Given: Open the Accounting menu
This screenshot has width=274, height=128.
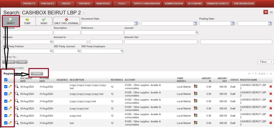Looking at the screenshot, I should click(x=195, y=4).
